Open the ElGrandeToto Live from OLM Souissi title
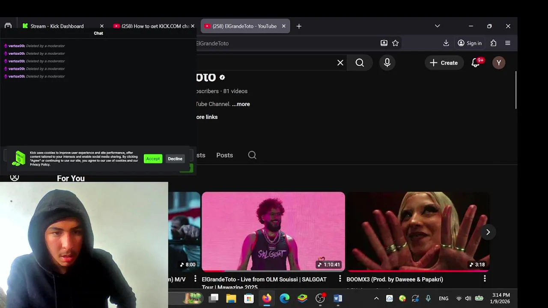The width and height of the screenshot is (548, 308). point(264,283)
